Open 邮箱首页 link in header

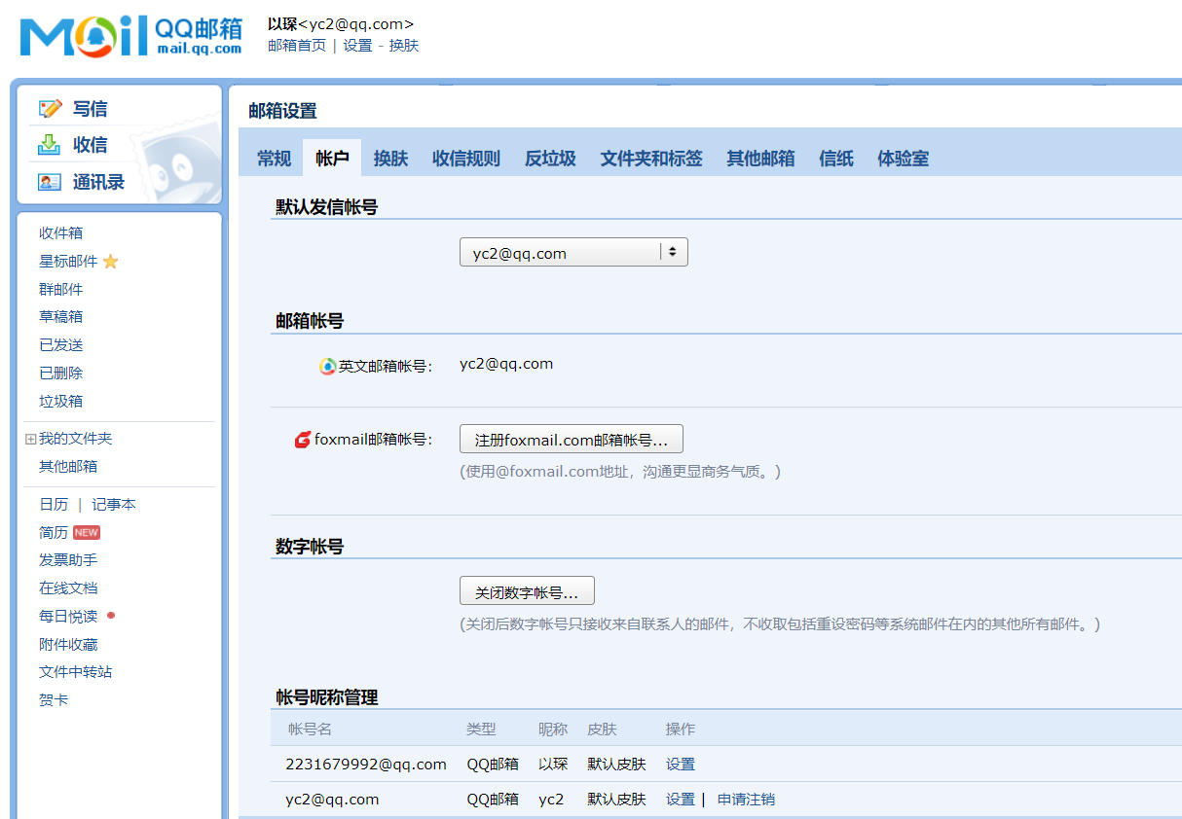297,46
